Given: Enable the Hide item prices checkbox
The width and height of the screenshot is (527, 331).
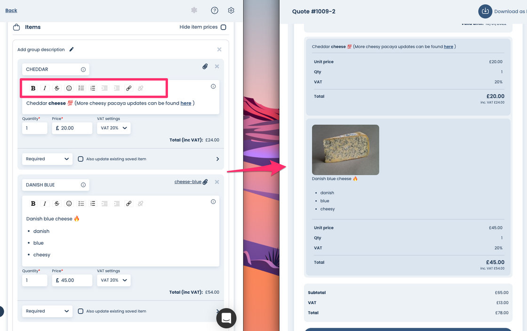Looking at the screenshot, I should (x=224, y=27).
